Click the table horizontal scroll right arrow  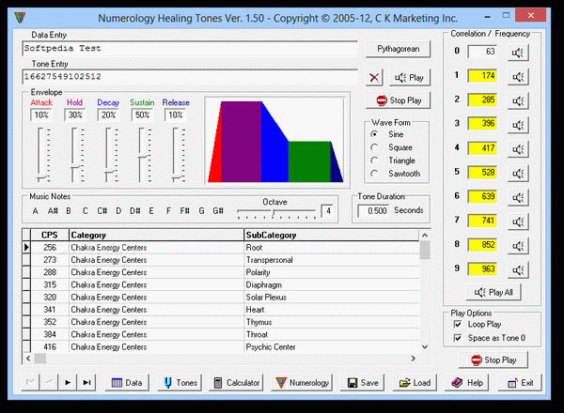[x=414, y=359]
